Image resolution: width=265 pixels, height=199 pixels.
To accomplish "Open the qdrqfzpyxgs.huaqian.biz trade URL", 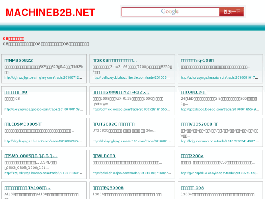I will coord(219,77).
